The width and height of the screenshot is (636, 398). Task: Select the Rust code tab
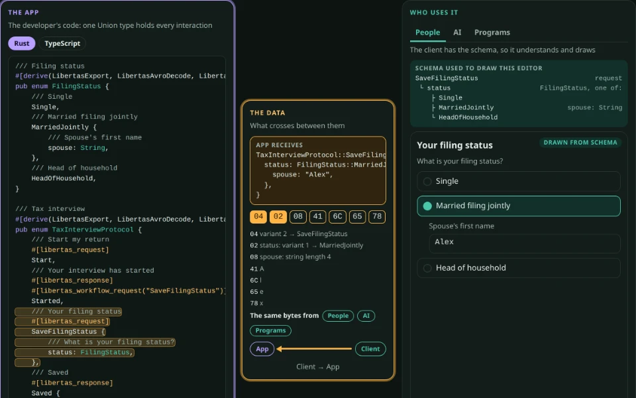click(21, 44)
